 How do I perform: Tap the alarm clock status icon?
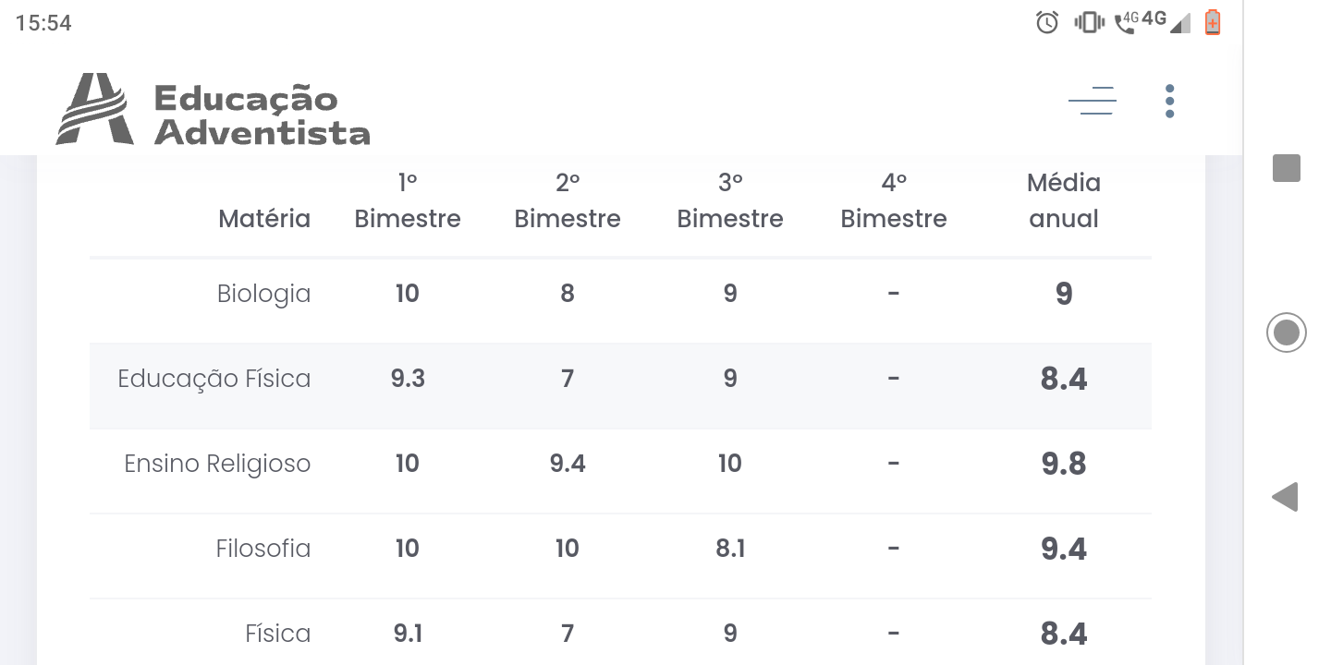click(x=1047, y=22)
